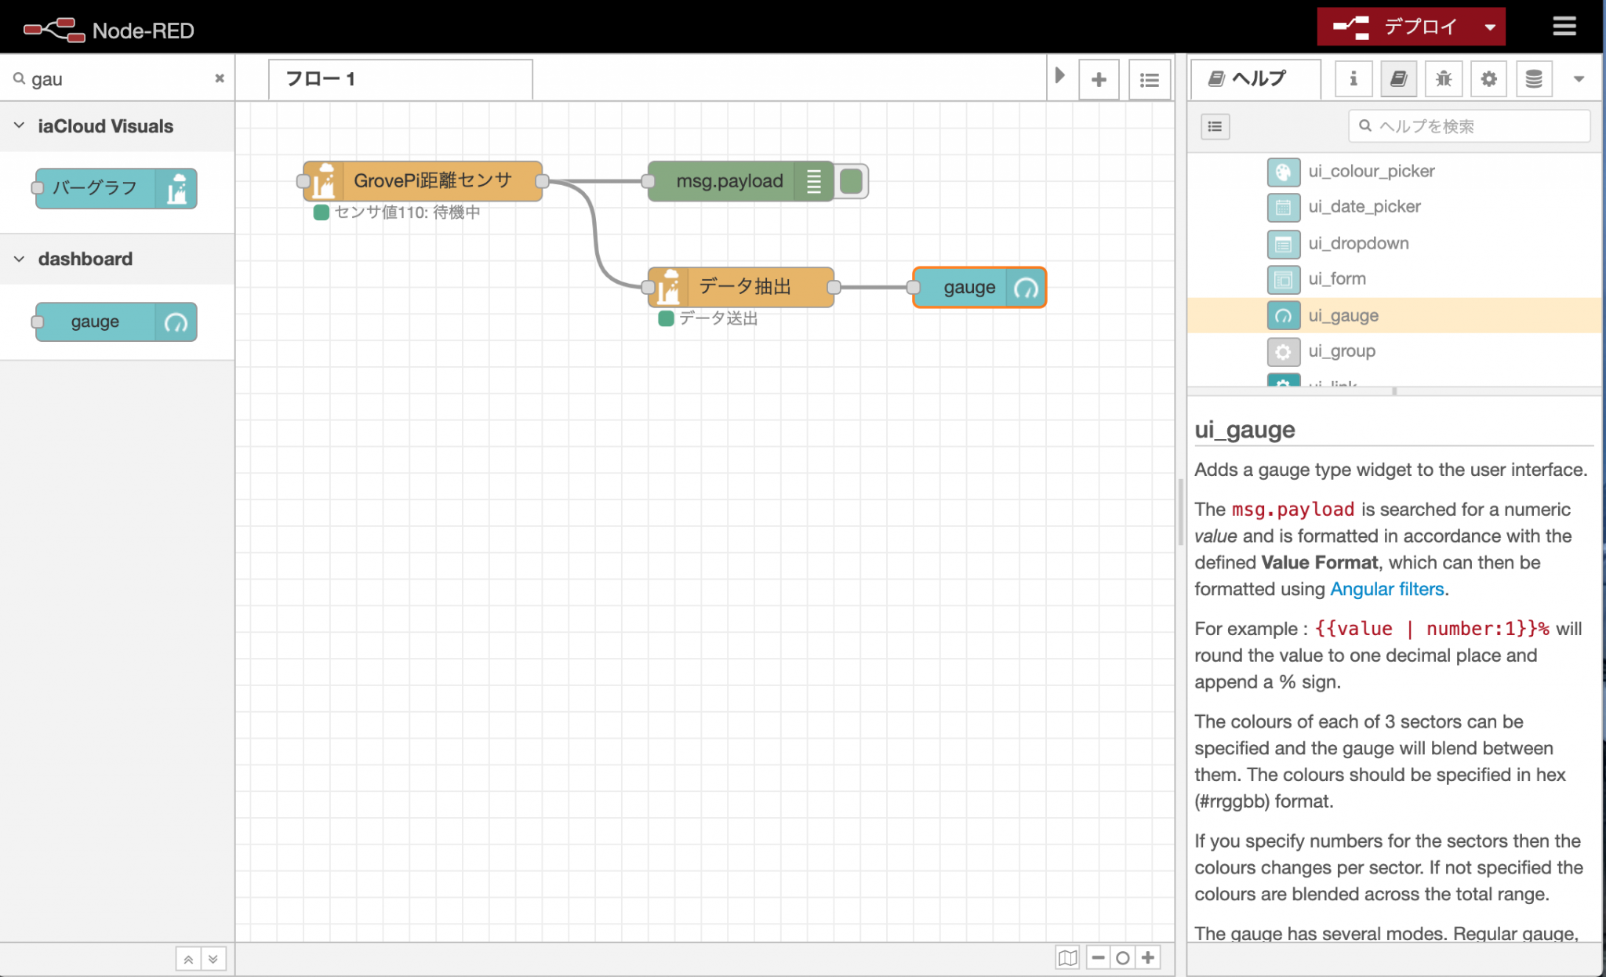Open the context data database icon
The width and height of the screenshot is (1606, 977).
click(1534, 78)
